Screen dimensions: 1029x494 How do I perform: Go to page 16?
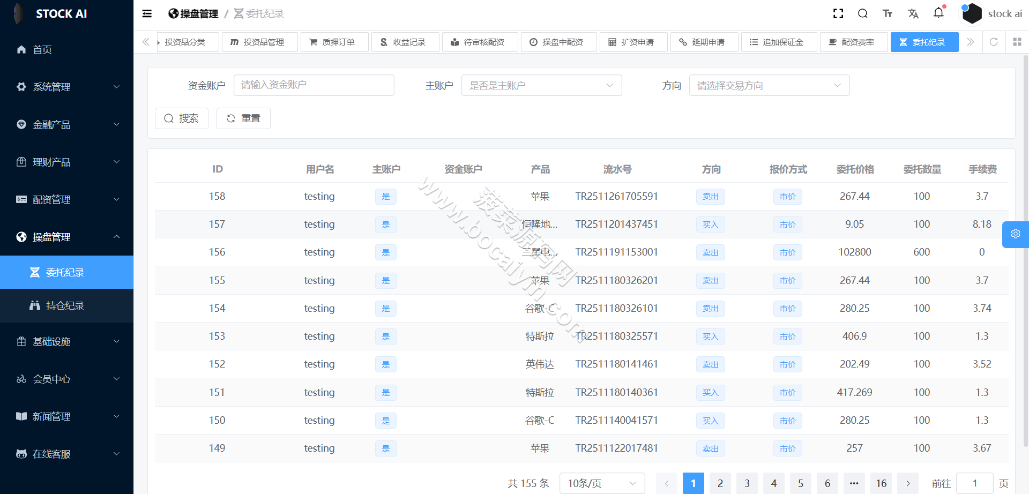point(881,483)
